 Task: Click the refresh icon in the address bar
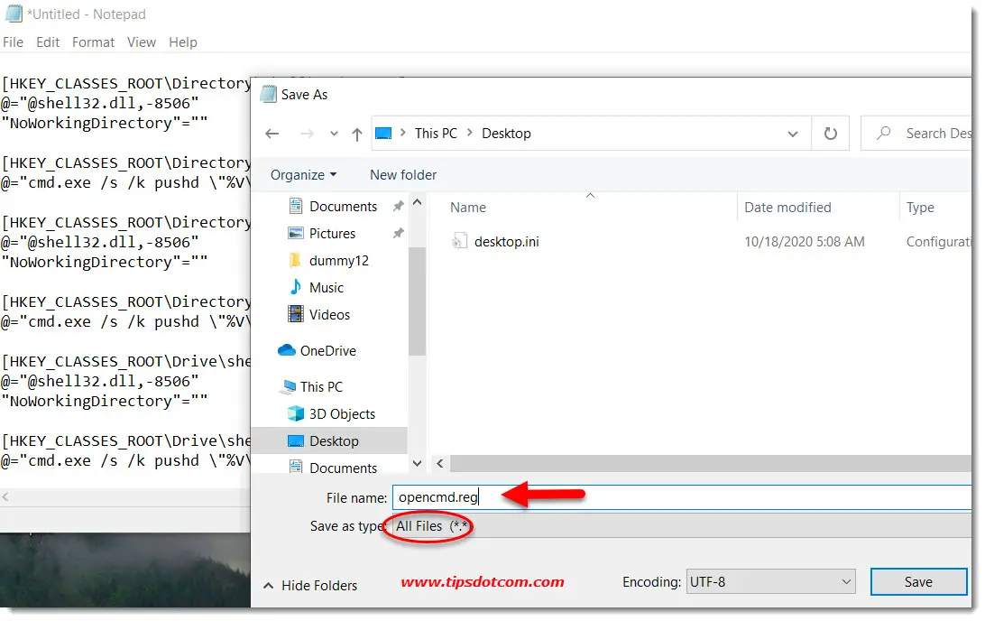point(829,133)
